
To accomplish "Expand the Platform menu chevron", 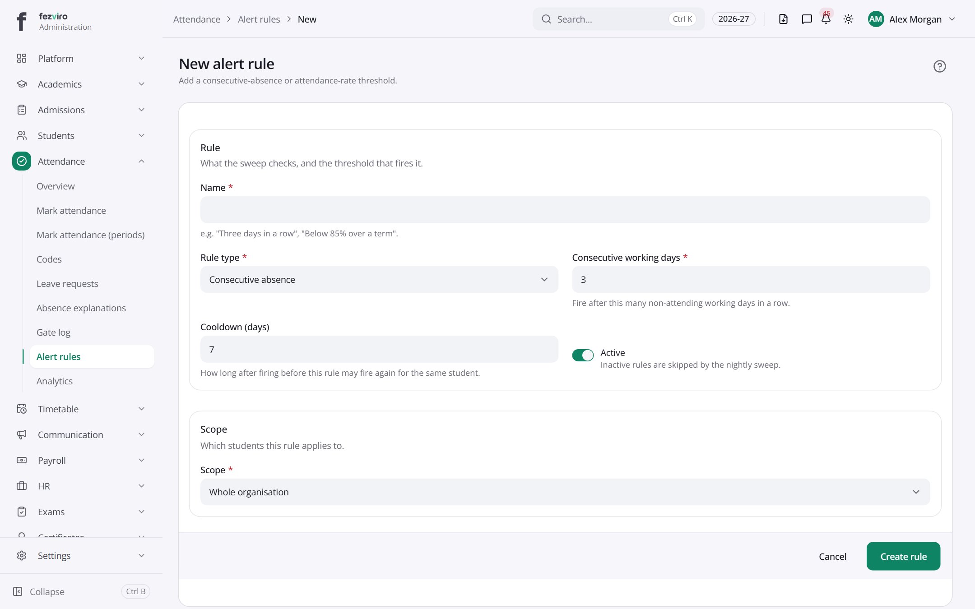I will pos(141,58).
